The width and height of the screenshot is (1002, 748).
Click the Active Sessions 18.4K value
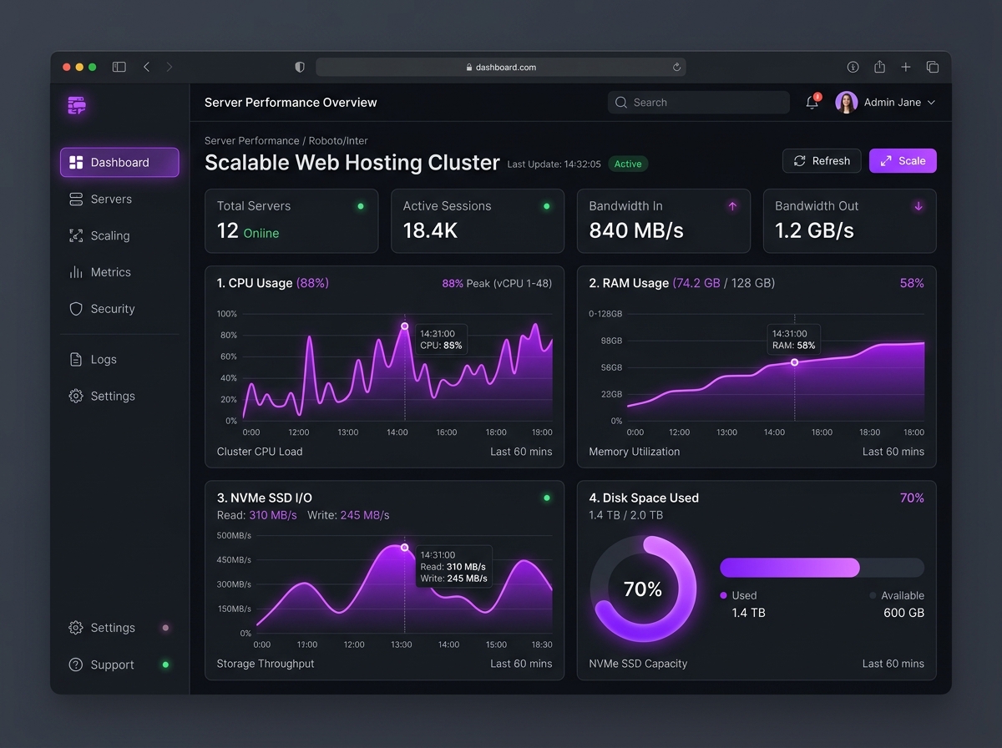click(430, 231)
